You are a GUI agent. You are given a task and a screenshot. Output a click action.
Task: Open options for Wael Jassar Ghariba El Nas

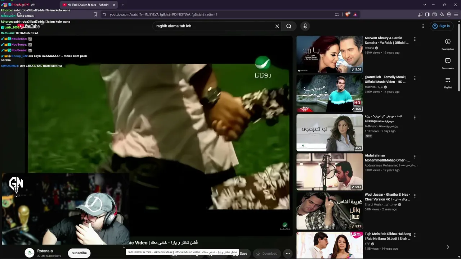tap(415, 196)
